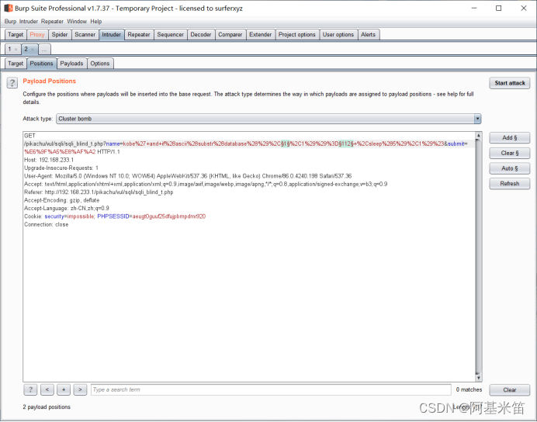Open a new Intruder tab with the ellipsis tab
This screenshot has height=422, width=537.
coord(44,50)
